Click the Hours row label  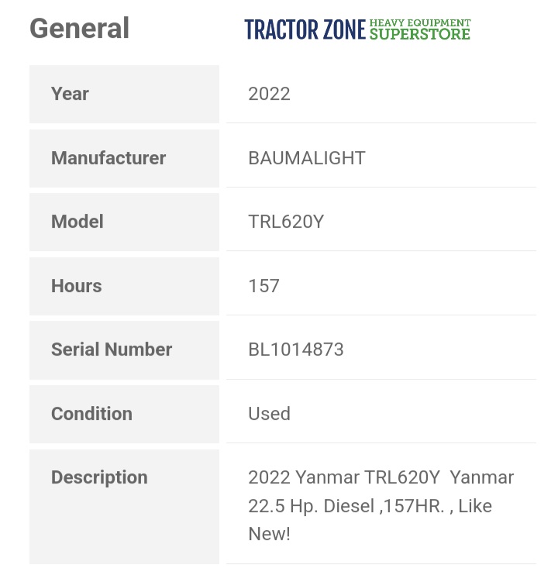76,286
